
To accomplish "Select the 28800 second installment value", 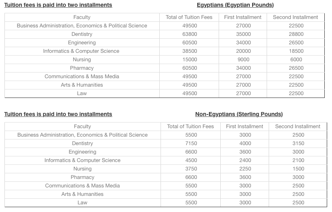I will tap(296, 34).
